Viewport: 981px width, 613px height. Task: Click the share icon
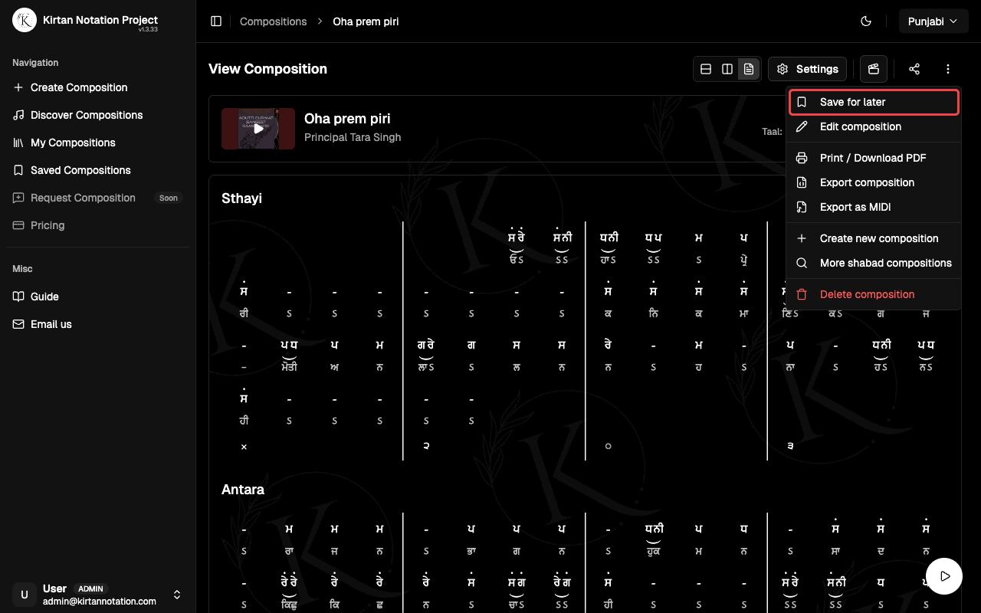pos(914,68)
